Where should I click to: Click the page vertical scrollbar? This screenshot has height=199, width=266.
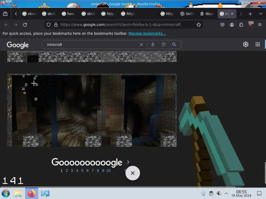265,173
